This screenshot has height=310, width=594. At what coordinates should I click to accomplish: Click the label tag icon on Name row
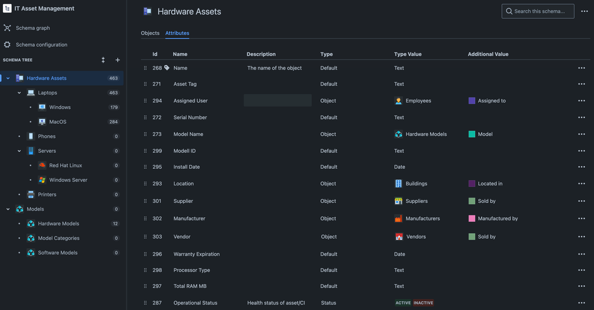pos(166,68)
